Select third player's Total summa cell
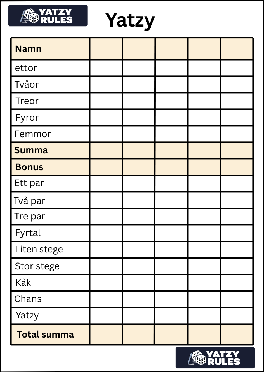The image size is (264, 372). (171, 335)
